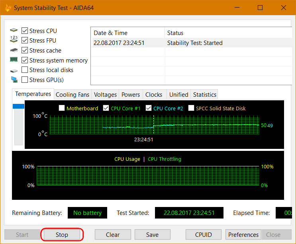Image resolution: width=296 pixels, height=244 pixels.
Task: Click the Test Started time value field
Action: tap(189, 213)
